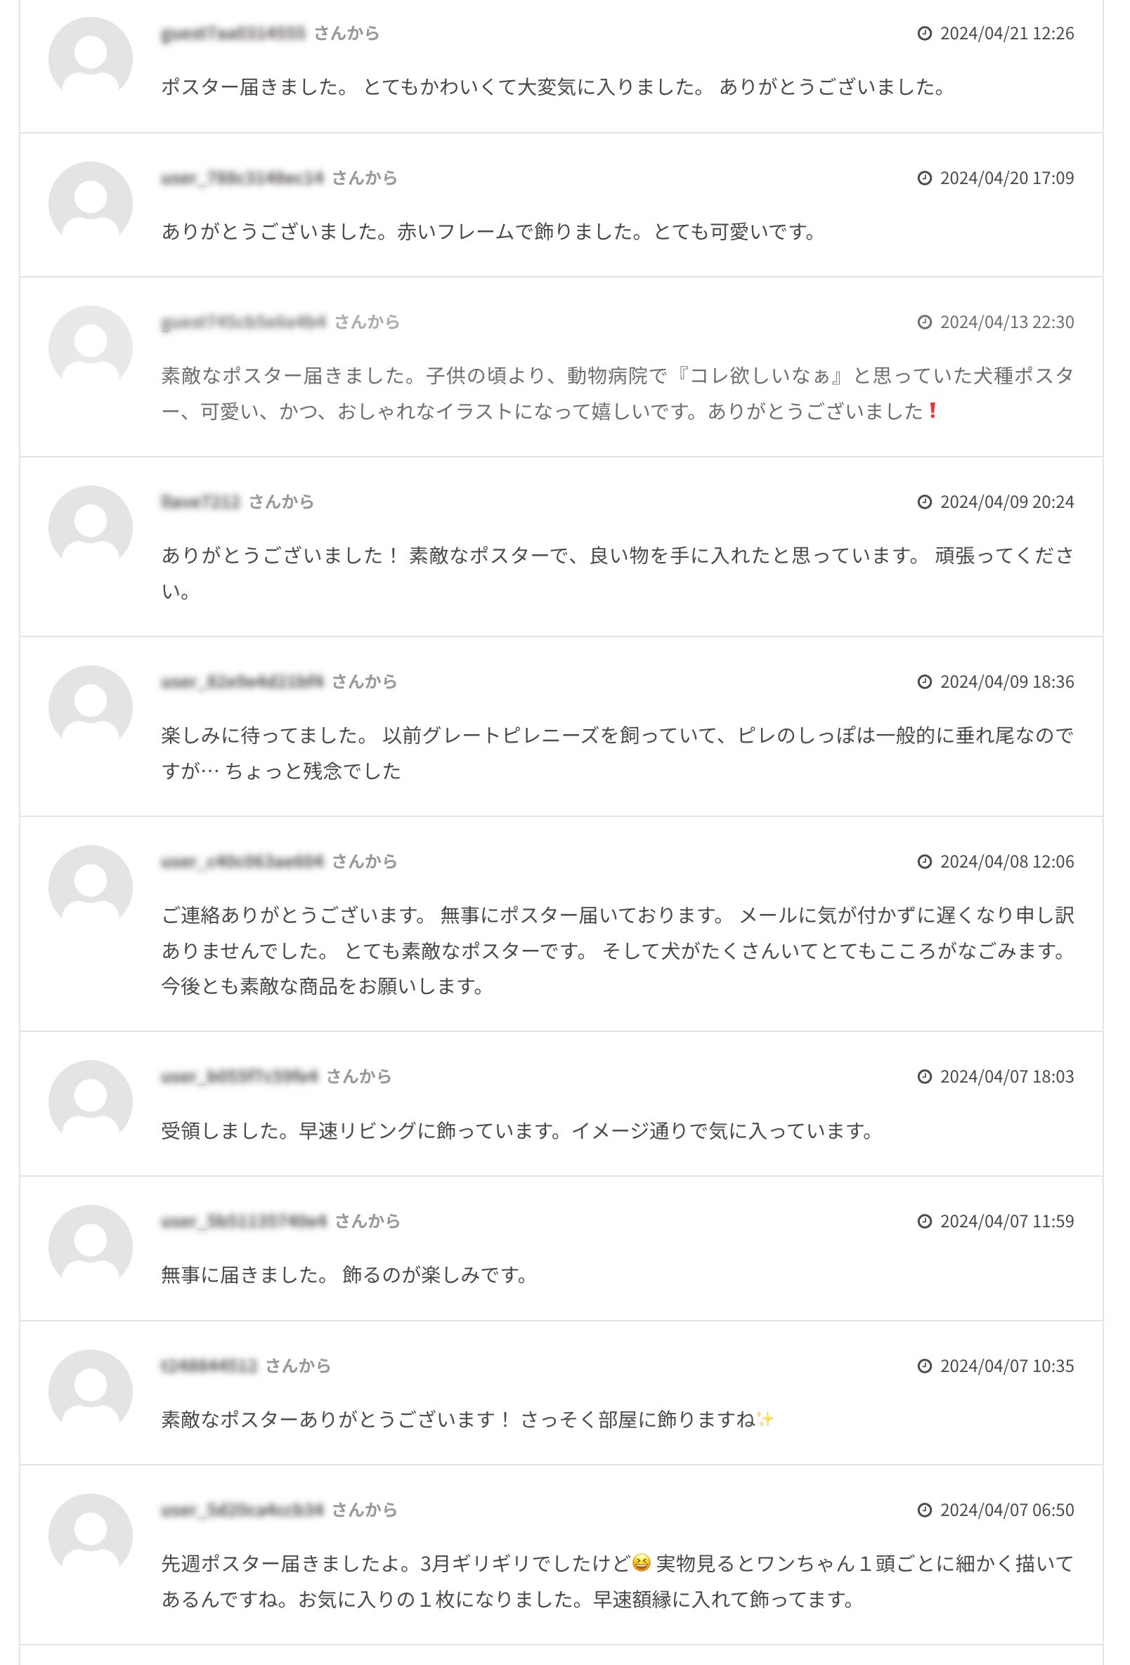Open the reviewer name on the 2024/04/13 review
The image size is (1130, 1665).
tap(243, 322)
